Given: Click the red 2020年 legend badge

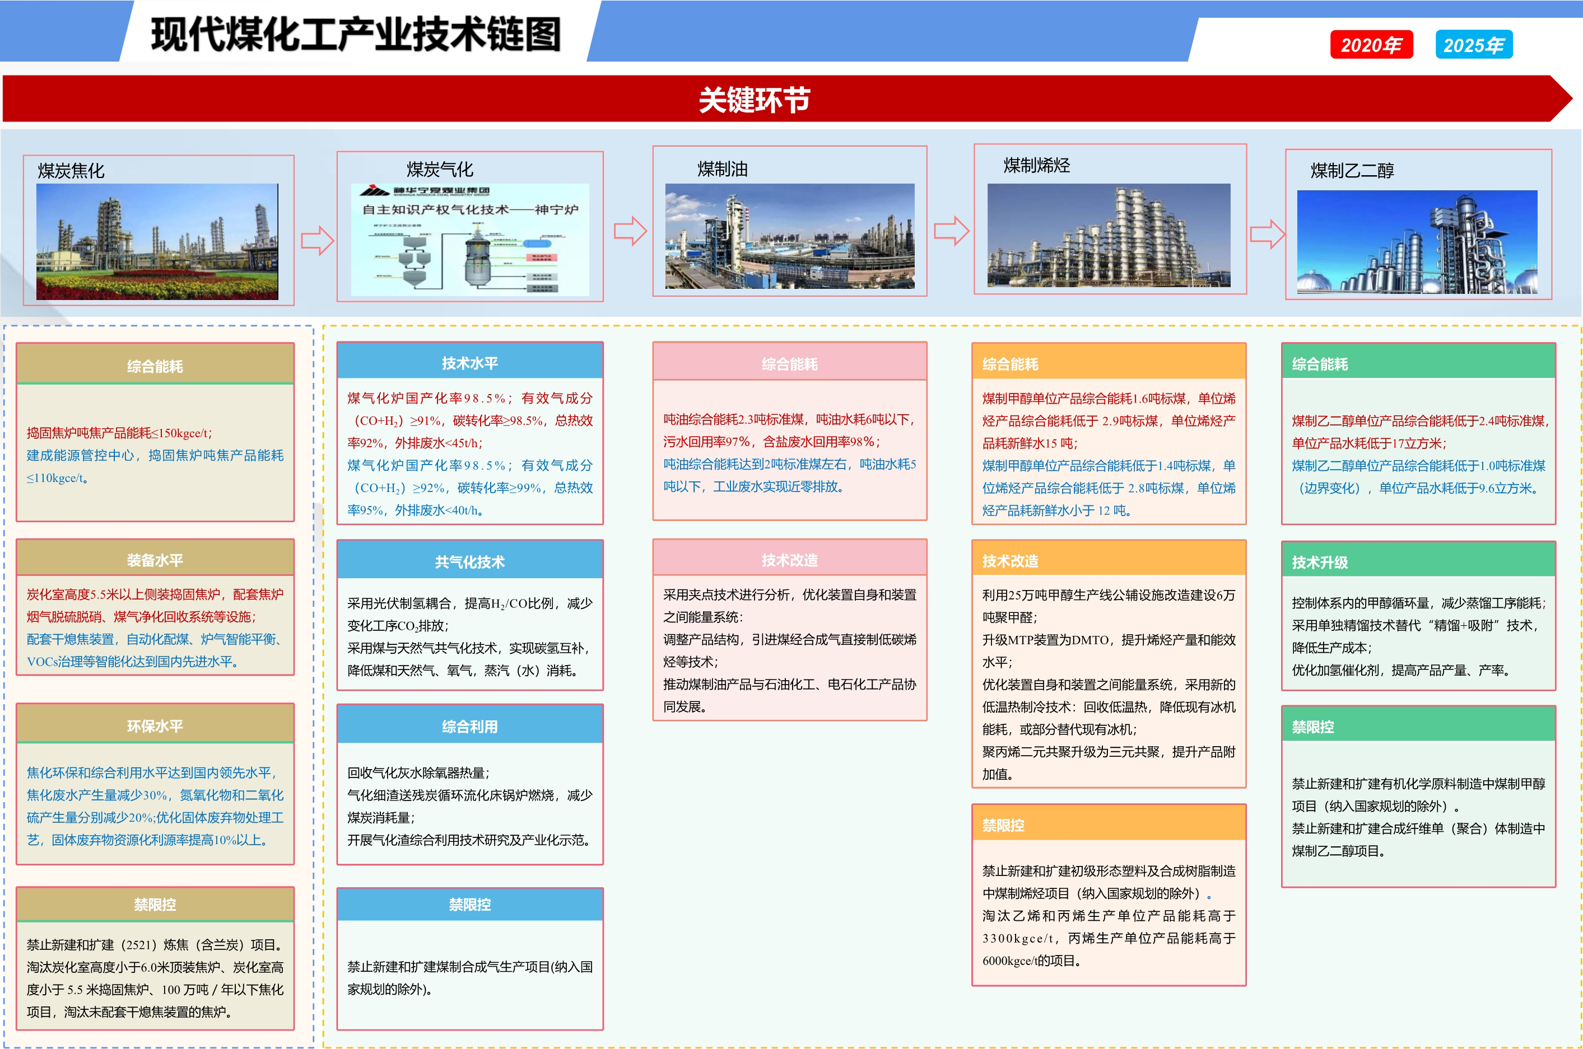Looking at the screenshot, I should point(1371,45).
